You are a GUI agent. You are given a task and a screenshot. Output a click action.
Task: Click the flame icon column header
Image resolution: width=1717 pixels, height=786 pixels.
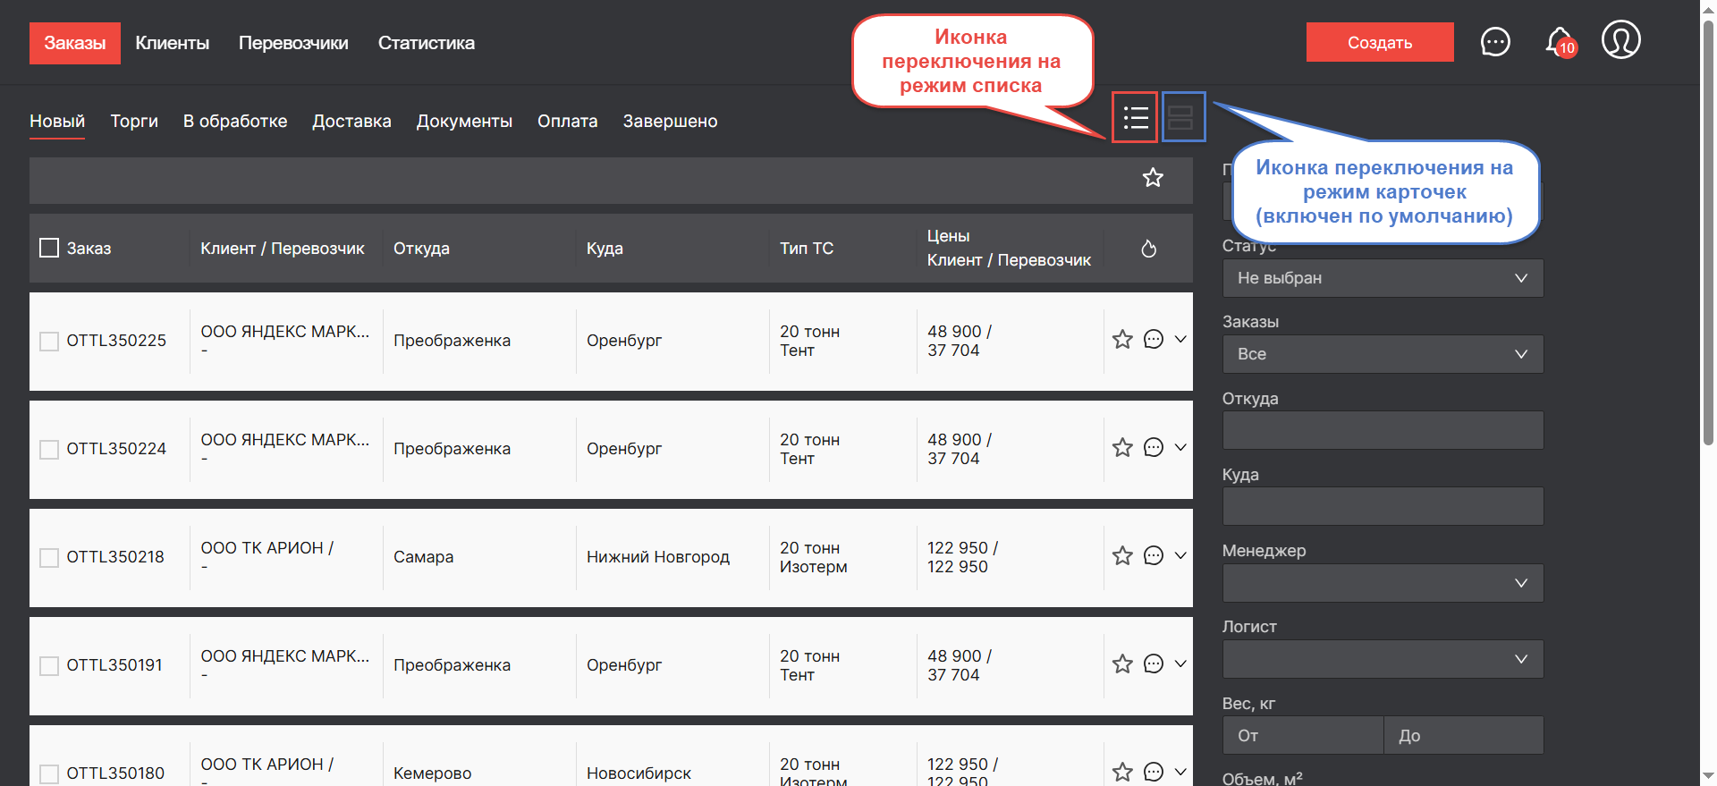click(x=1149, y=249)
